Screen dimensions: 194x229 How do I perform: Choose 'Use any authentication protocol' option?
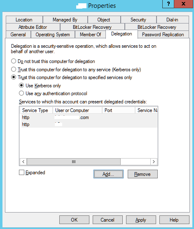pyautogui.click(x=21, y=93)
